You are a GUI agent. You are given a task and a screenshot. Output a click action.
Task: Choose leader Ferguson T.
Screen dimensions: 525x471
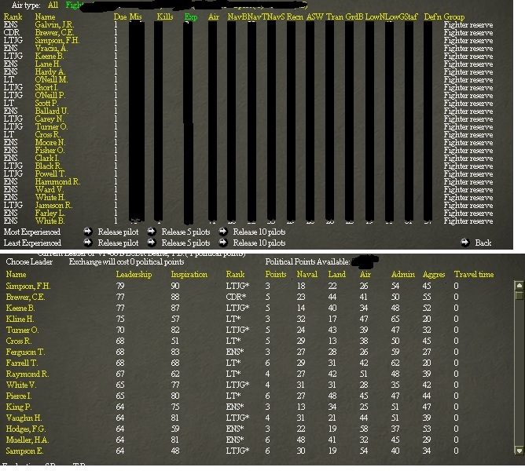coord(25,352)
